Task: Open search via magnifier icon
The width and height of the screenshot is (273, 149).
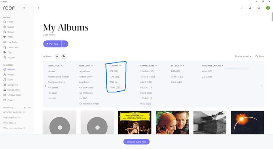Action: click(259, 8)
